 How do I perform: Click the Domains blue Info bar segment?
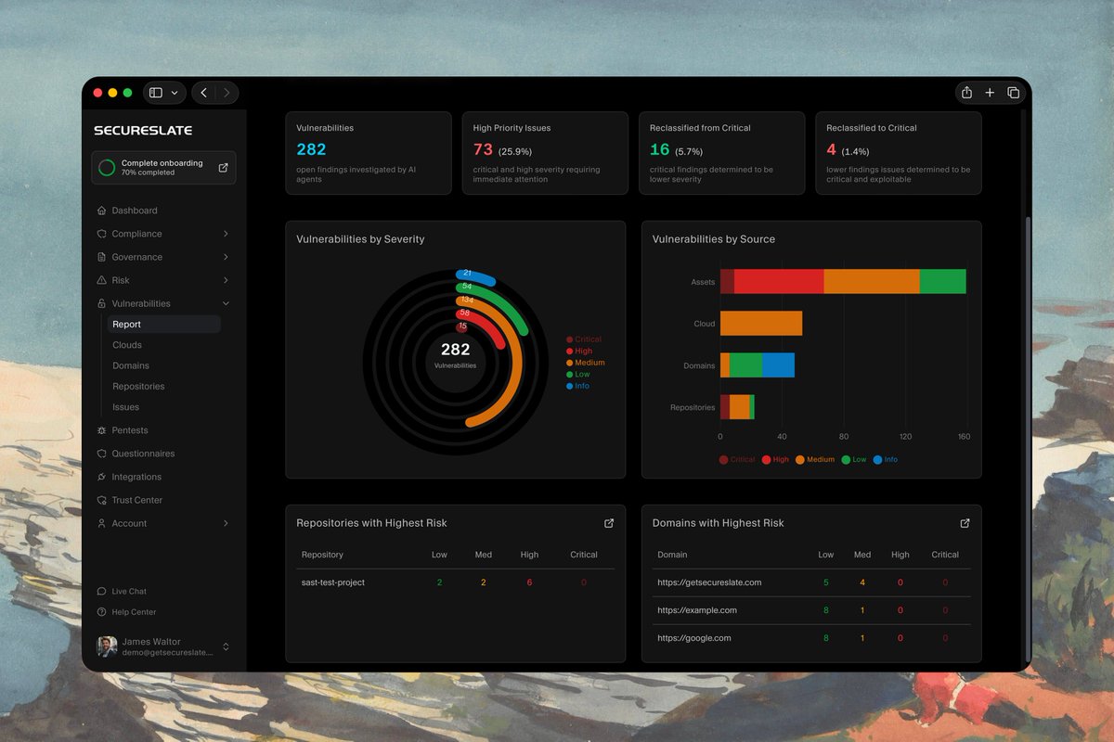tap(778, 365)
